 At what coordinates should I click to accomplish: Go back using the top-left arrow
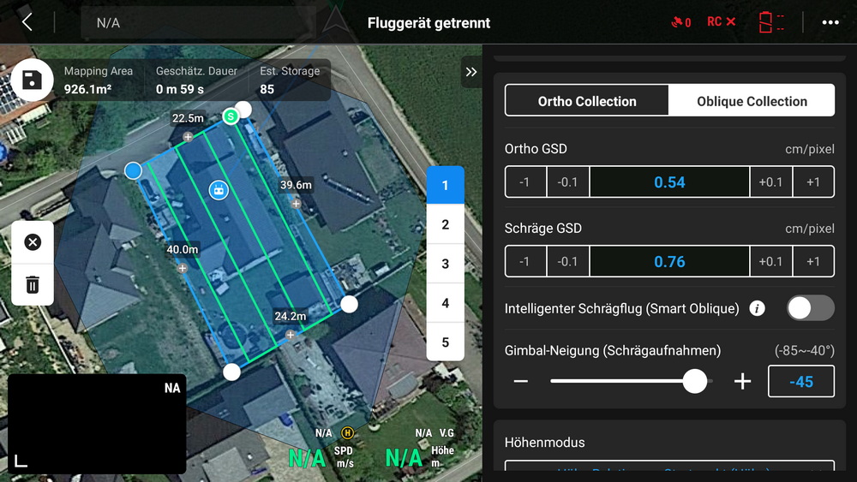click(x=27, y=22)
